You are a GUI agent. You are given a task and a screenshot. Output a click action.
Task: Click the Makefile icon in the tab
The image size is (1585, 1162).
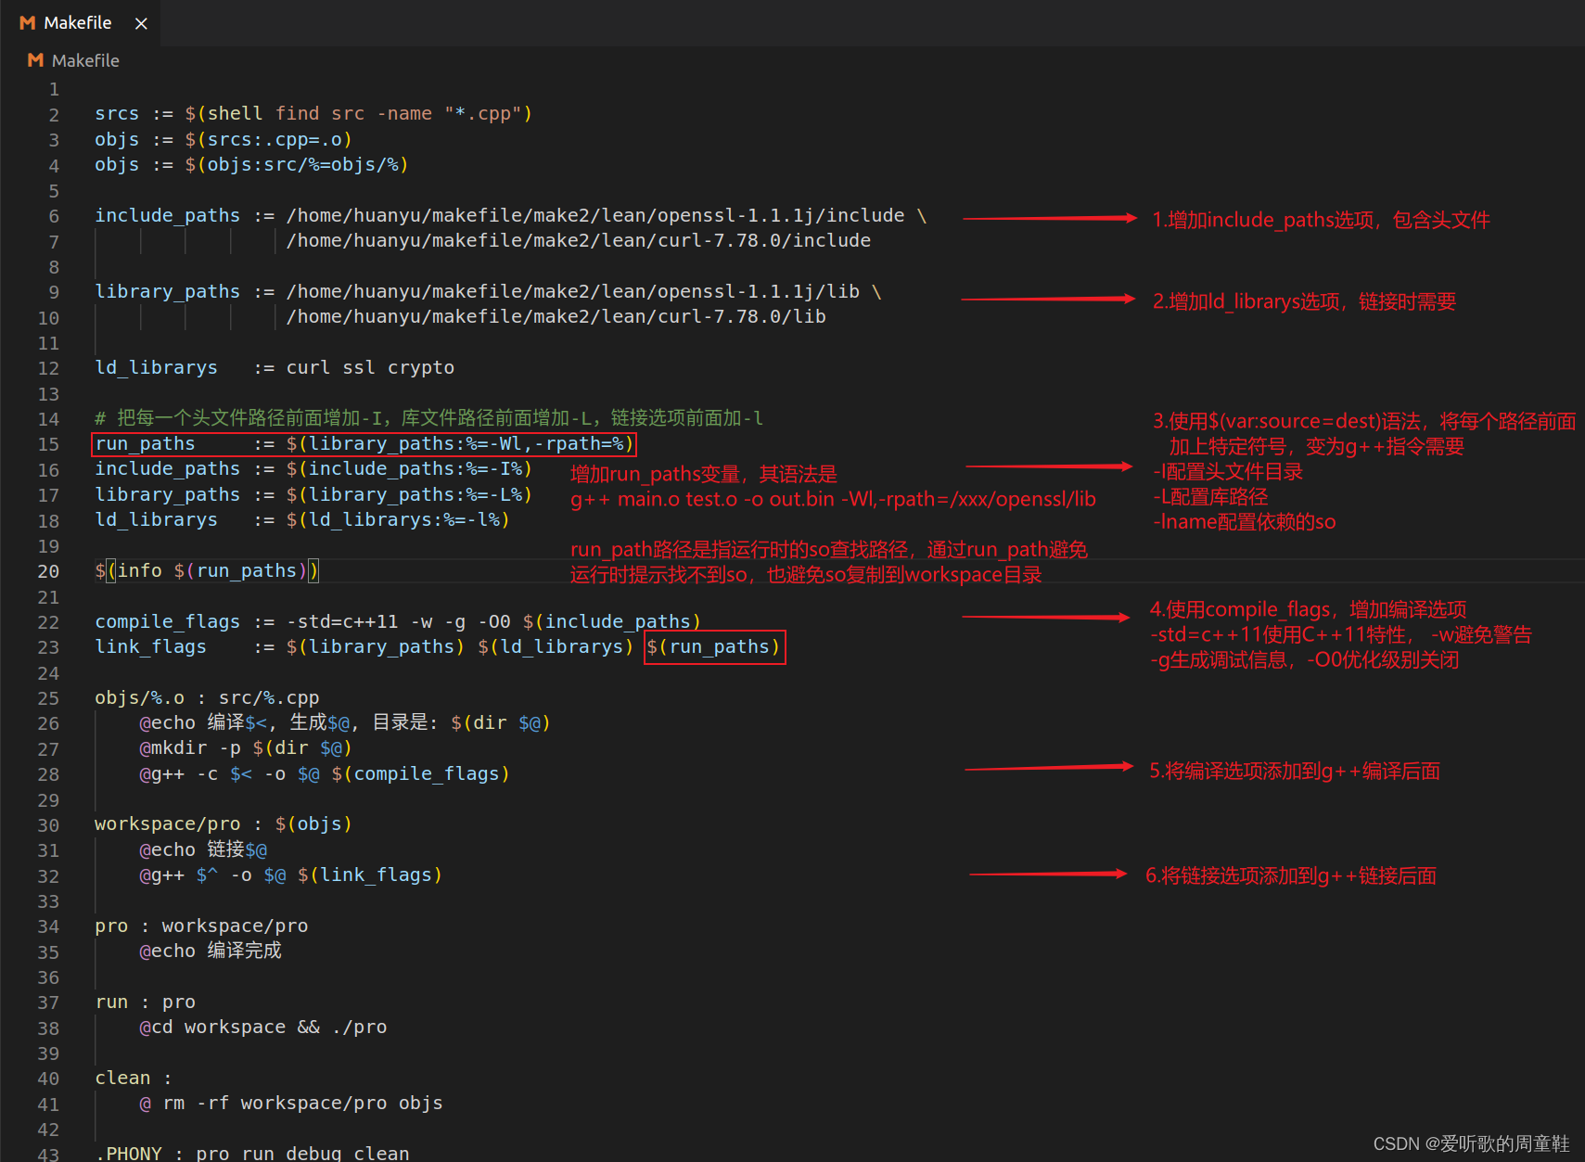27,23
